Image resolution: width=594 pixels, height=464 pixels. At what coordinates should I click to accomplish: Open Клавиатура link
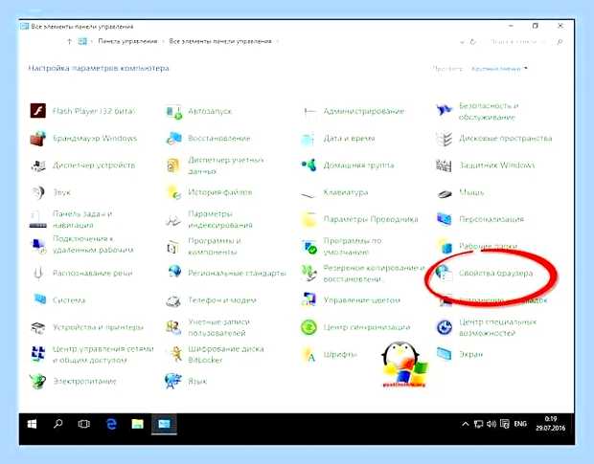point(346,192)
